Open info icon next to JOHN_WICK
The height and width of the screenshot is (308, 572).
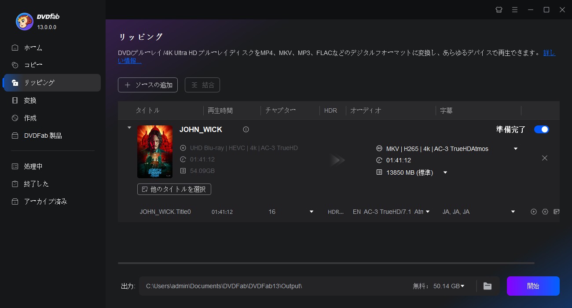(x=246, y=129)
